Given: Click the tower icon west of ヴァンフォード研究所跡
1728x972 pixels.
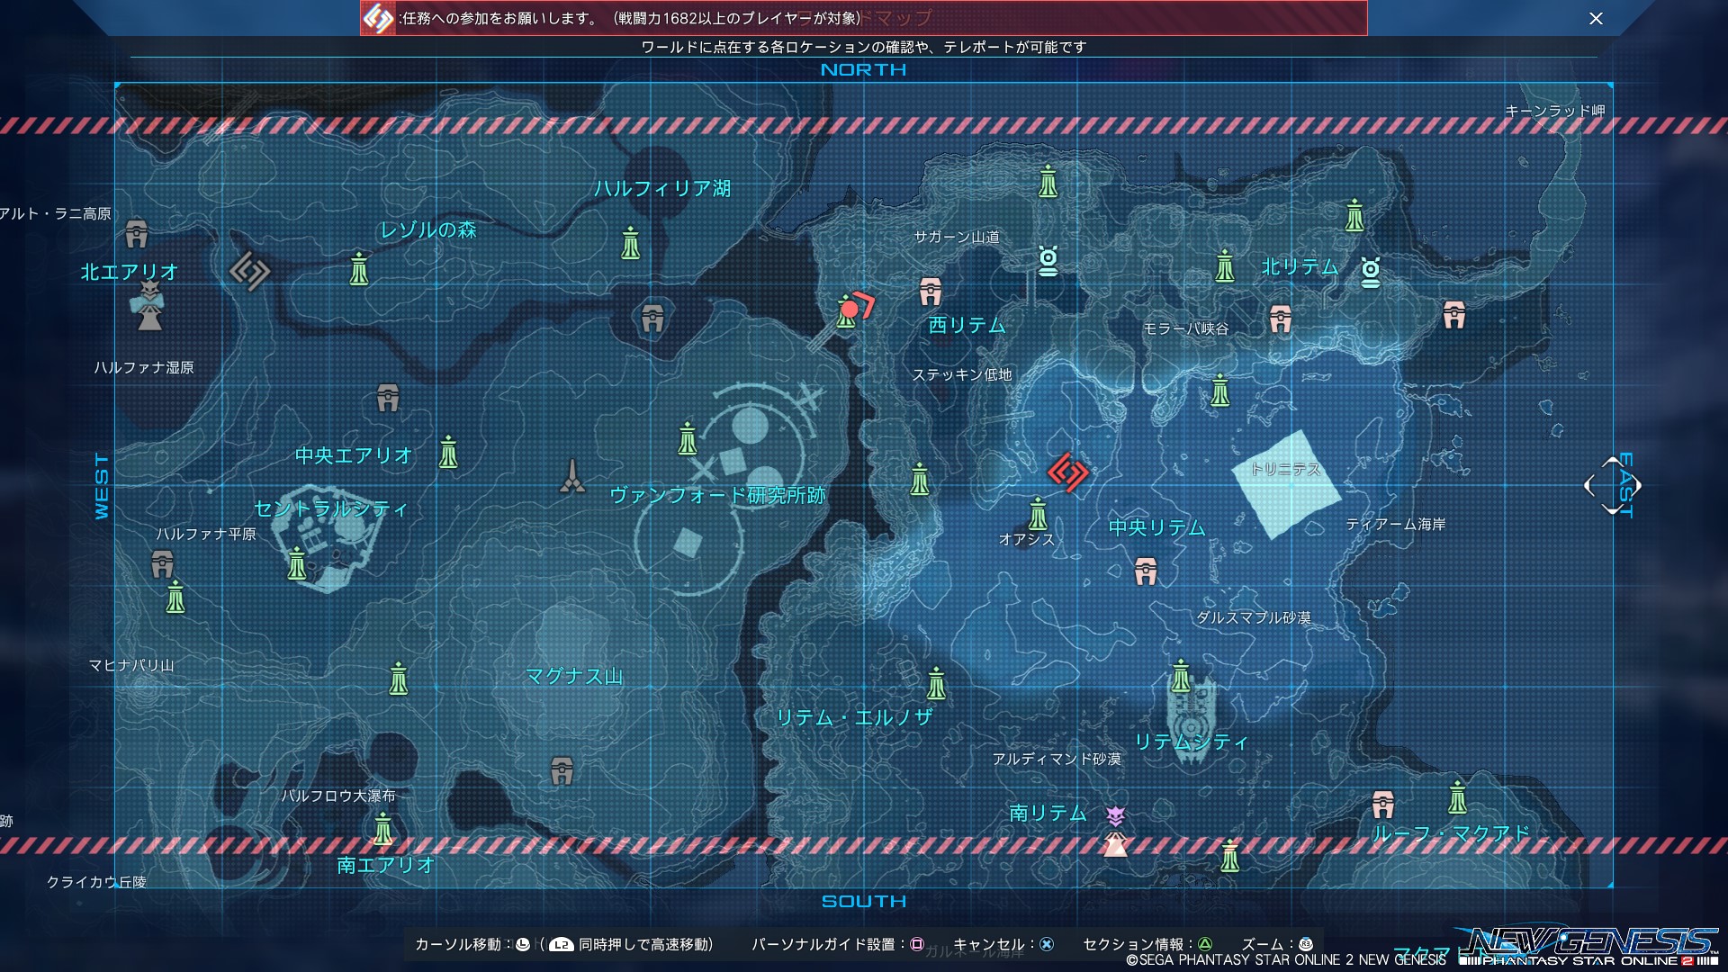Looking at the screenshot, I should pos(572,477).
